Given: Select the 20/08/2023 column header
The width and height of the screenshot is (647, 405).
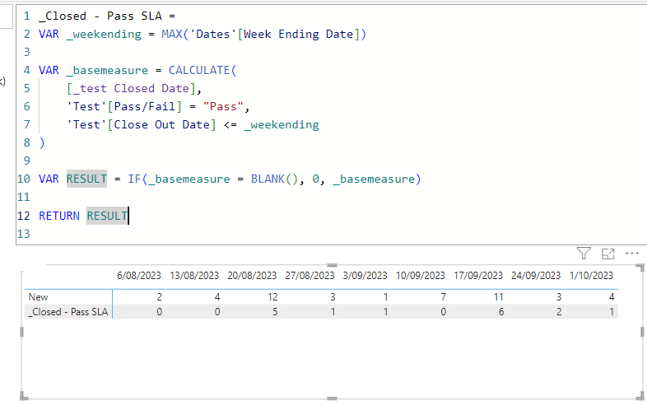Looking at the screenshot, I should point(252,276).
